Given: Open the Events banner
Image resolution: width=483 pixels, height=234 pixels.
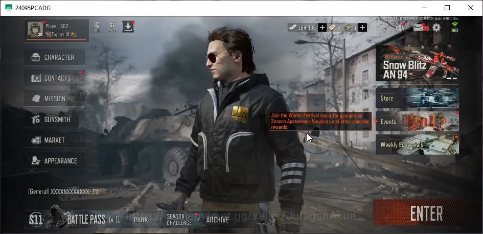Looking at the screenshot, I should 417,121.
